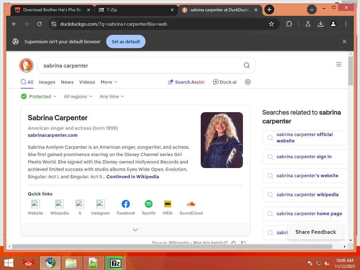This screenshot has width=360, height=270.
Task: Open the tab search dropdown button
Action: [x=311, y=9]
